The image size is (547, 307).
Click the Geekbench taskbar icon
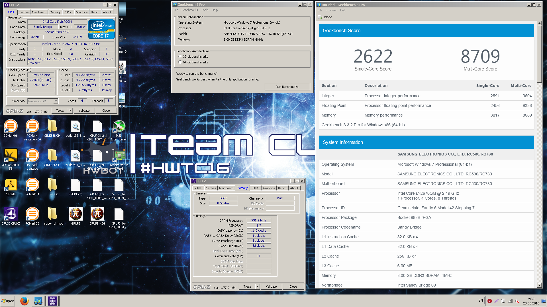tap(38, 301)
